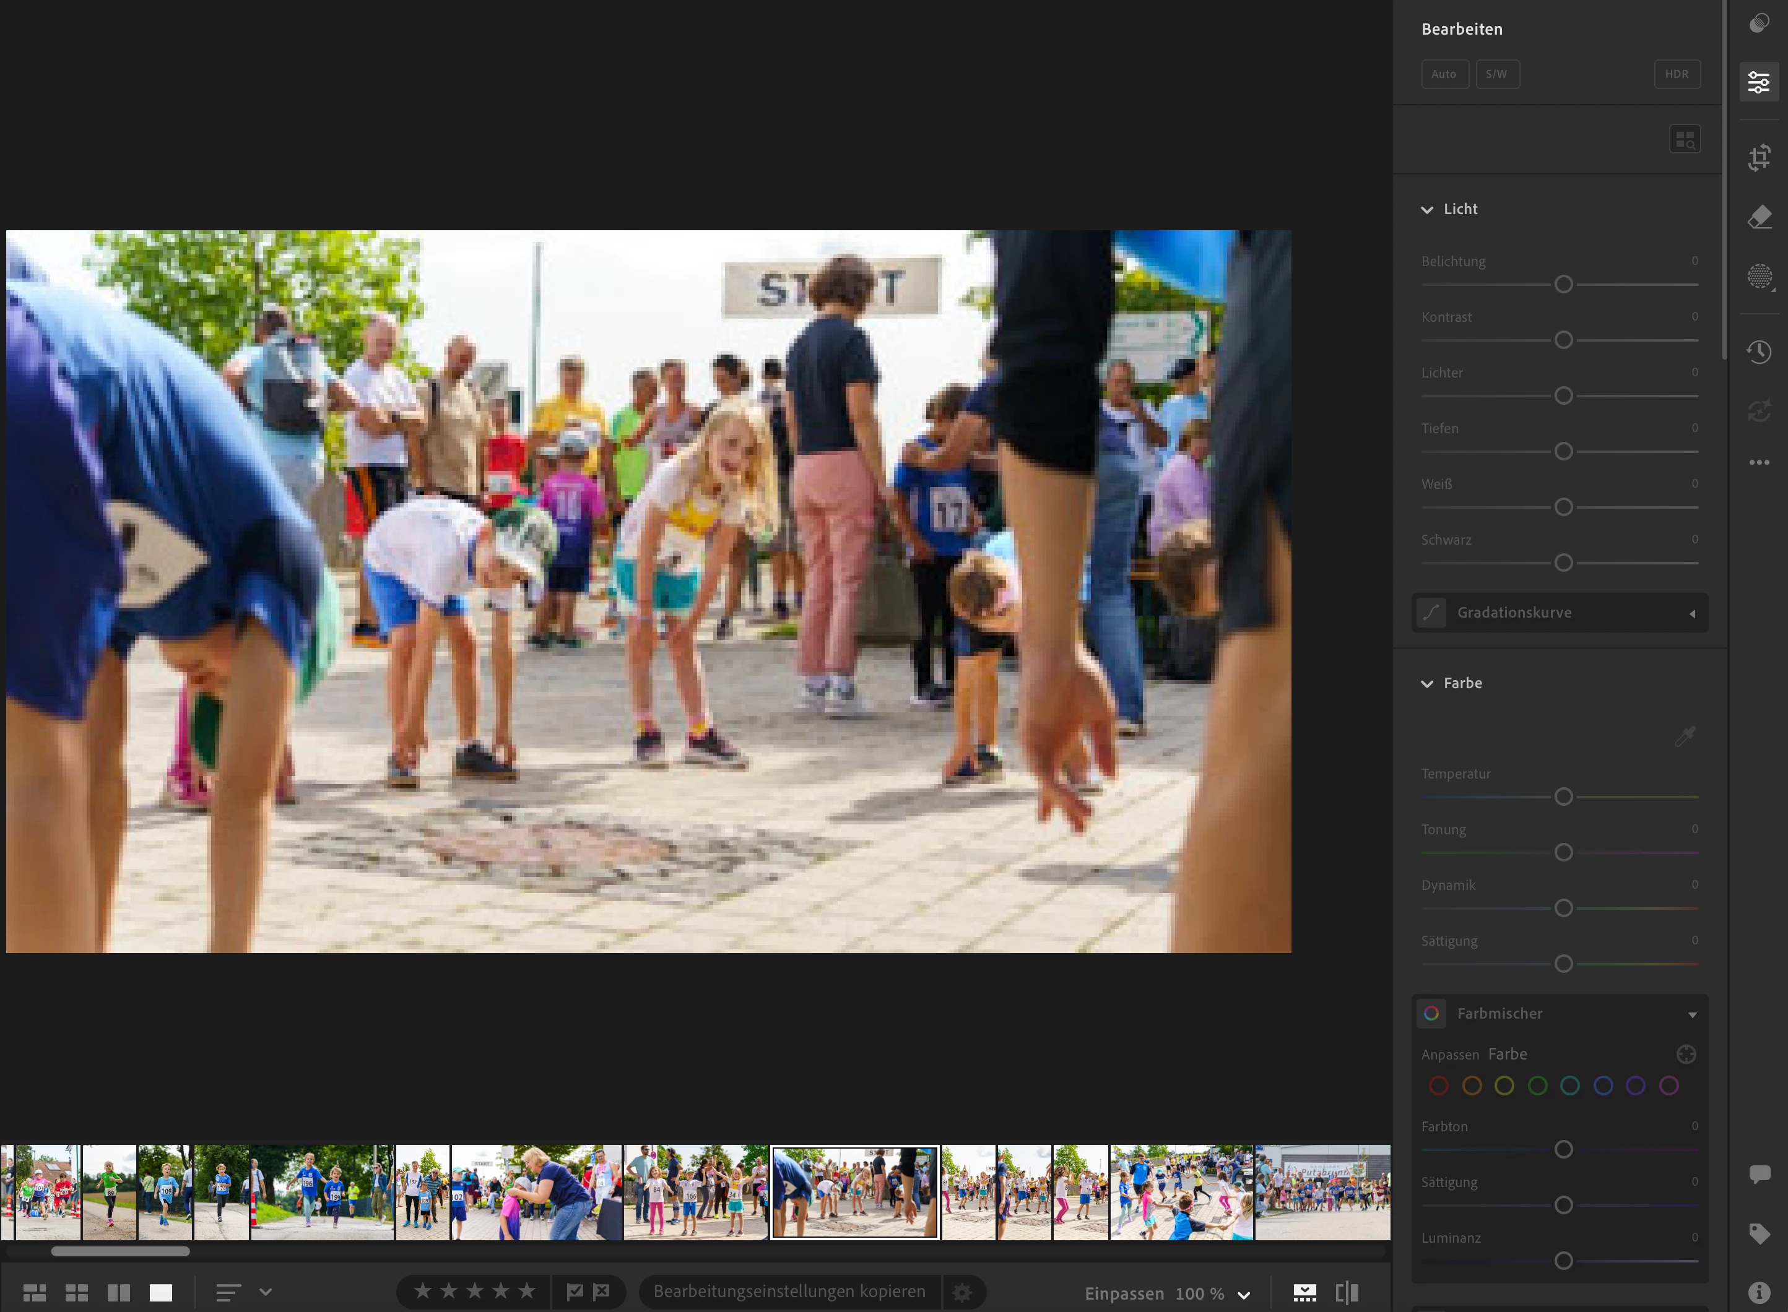Collapse the Licht section
The image size is (1788, 1312).
pos(1426,210)
